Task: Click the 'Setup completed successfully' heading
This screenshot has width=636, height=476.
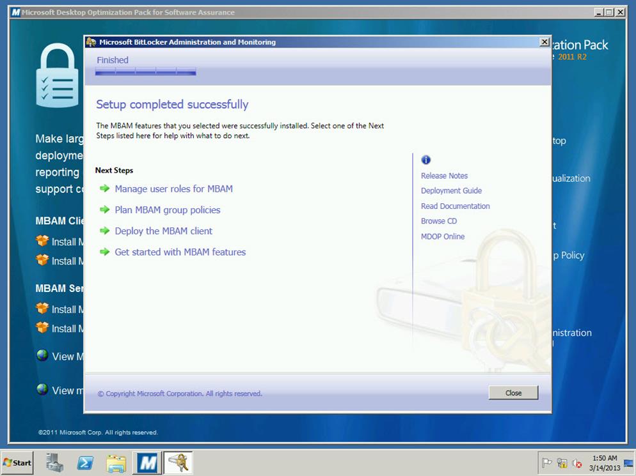Action: click(172, 104)
